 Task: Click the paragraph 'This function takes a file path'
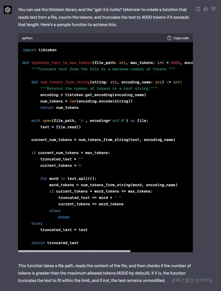[104, 273]
